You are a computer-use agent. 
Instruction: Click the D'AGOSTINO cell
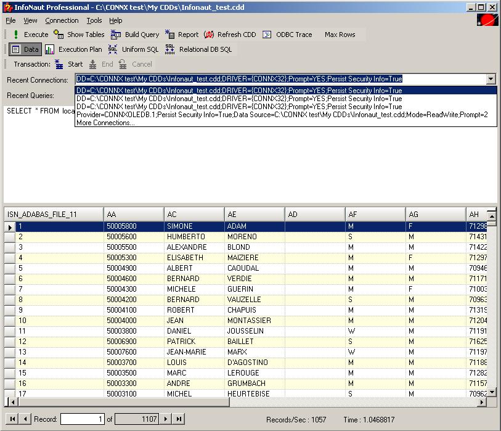tap(255, 363)
